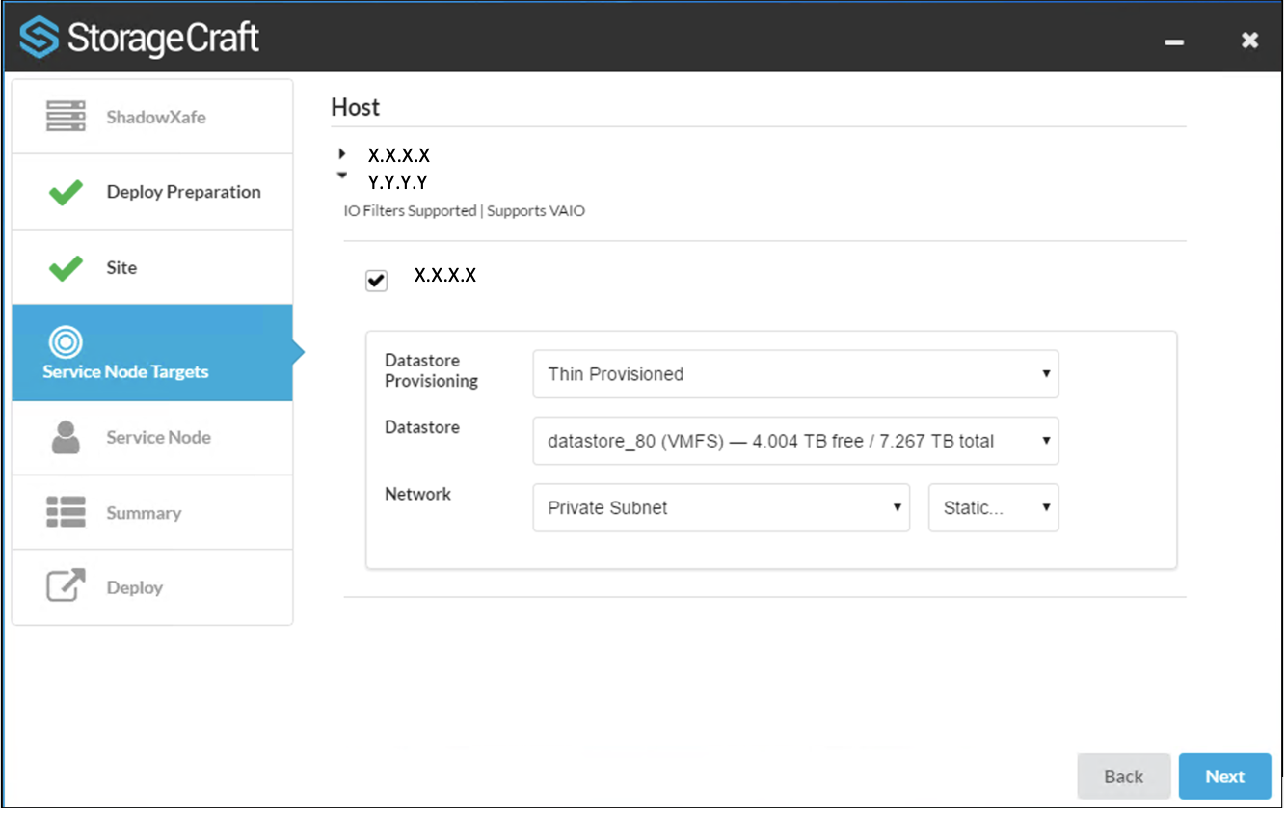Click the Host heading
This screenshot has width=1286, height=814.
356,107
